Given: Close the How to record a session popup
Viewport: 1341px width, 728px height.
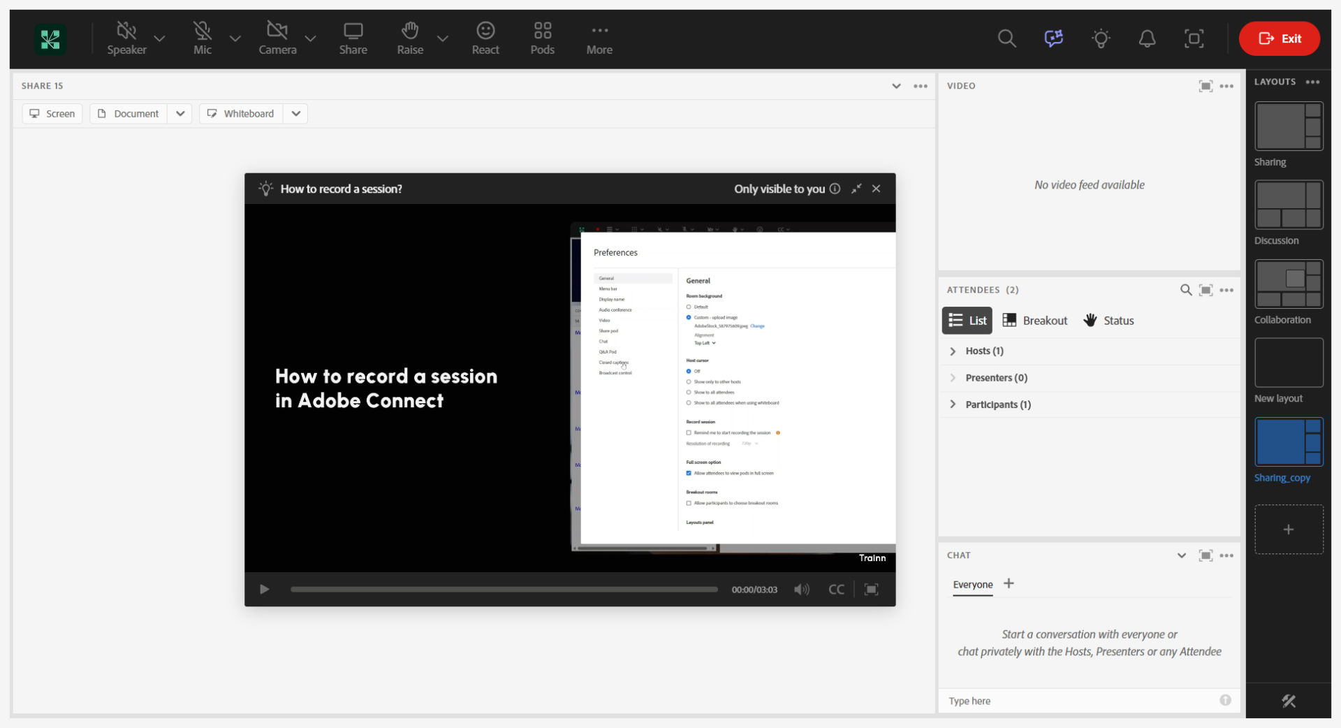Looking at the screenshot, I should [x=876, y=189].
